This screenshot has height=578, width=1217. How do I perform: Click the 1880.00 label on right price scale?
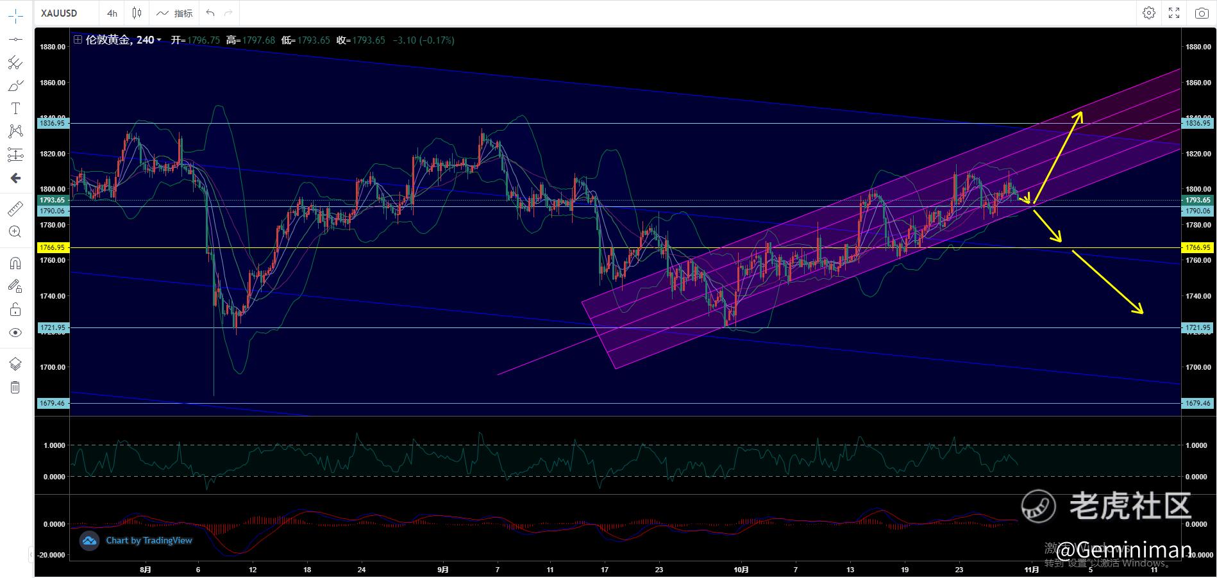(1198, 47)
